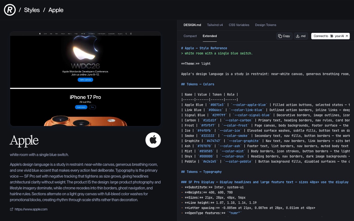Click the "## Tokens — Typography" heading
The image size is (354, 221).
tap(201, 172)
